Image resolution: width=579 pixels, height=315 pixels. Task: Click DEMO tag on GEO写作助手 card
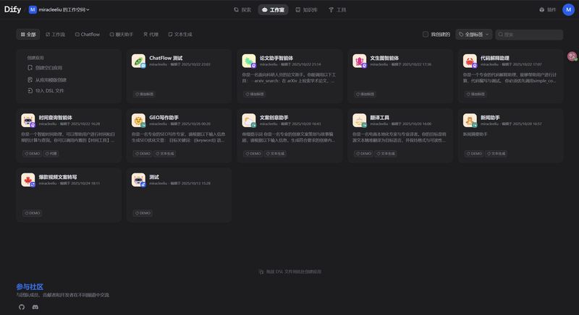(143, 154)
